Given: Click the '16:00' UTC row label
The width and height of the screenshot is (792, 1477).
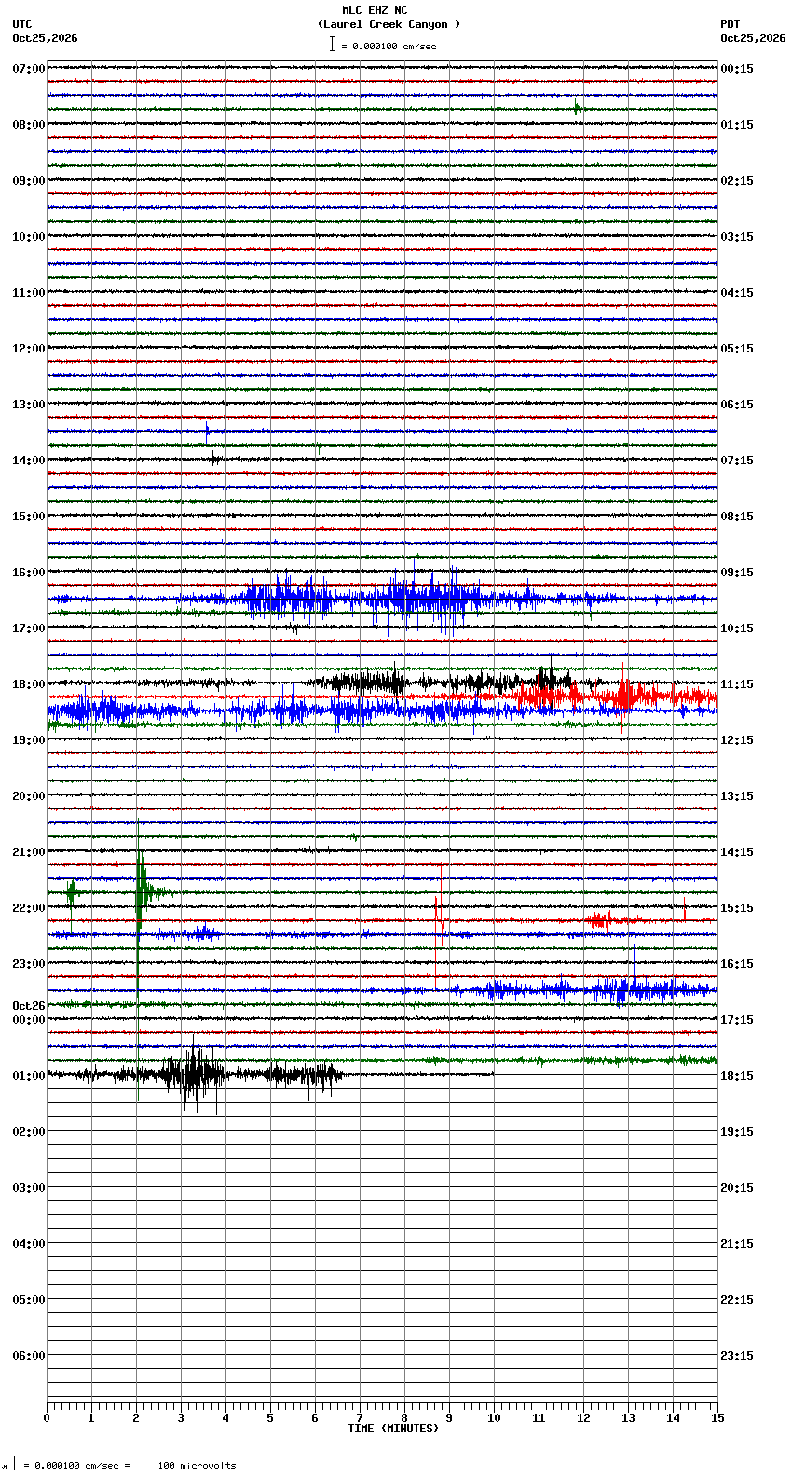Looking at the screenshot, I should pos(29,573).
